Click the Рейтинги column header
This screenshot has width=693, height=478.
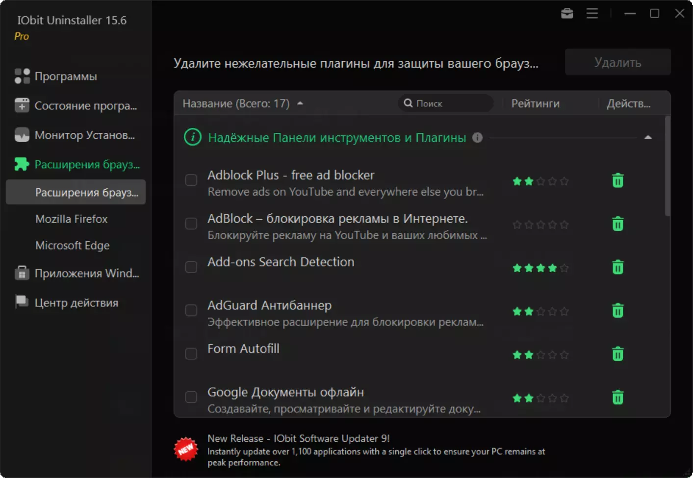pyautogui.click(x=536, y=103)
